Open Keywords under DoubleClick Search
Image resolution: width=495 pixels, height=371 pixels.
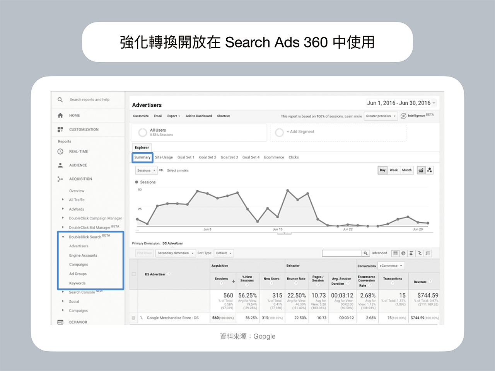pos(77,283)
